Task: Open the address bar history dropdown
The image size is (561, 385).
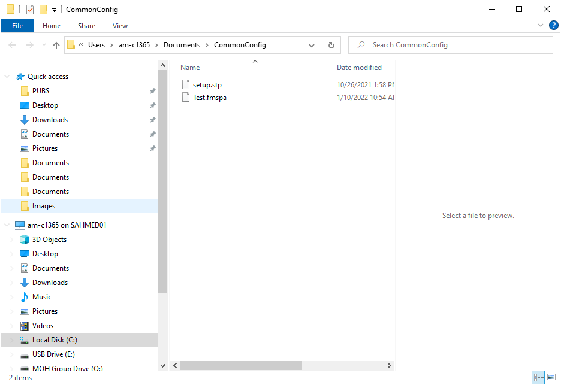Action: [x=312, y=45]
